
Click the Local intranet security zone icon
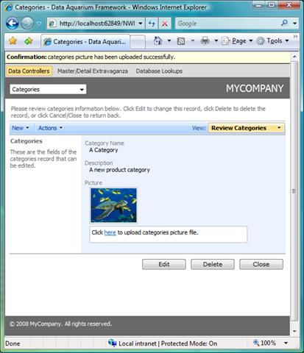[x=113, y=343]
